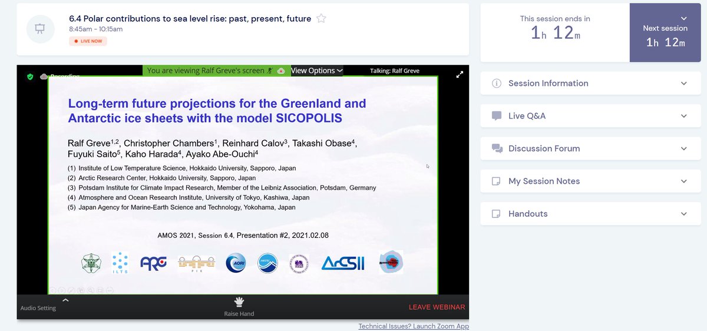707x331 pixels.
Task: Click the Raise Hand icon
Action: coord(239,302)
